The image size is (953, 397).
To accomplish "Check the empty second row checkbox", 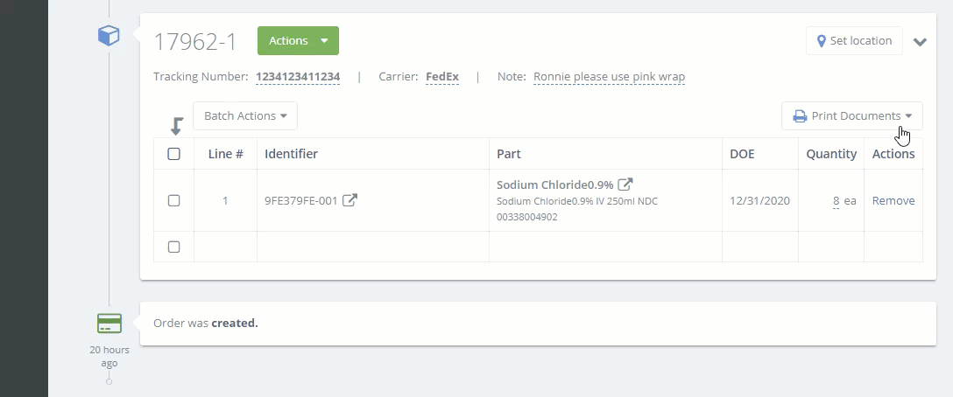I will [173, 247].
